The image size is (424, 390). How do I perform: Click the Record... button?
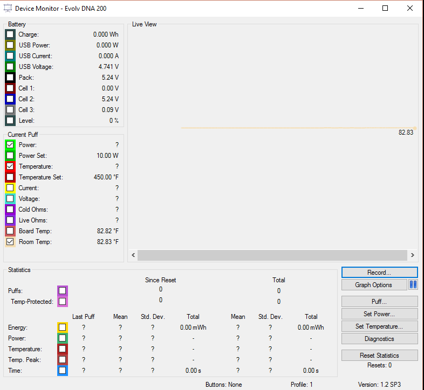pyautogui.click(x=379, y=273)
